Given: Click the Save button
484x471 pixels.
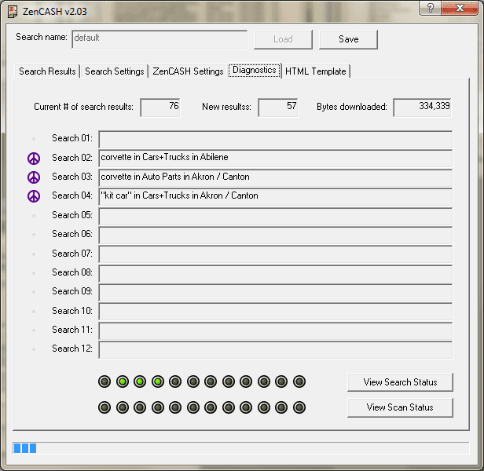Looking at the screenshot, I should point(348,39).
